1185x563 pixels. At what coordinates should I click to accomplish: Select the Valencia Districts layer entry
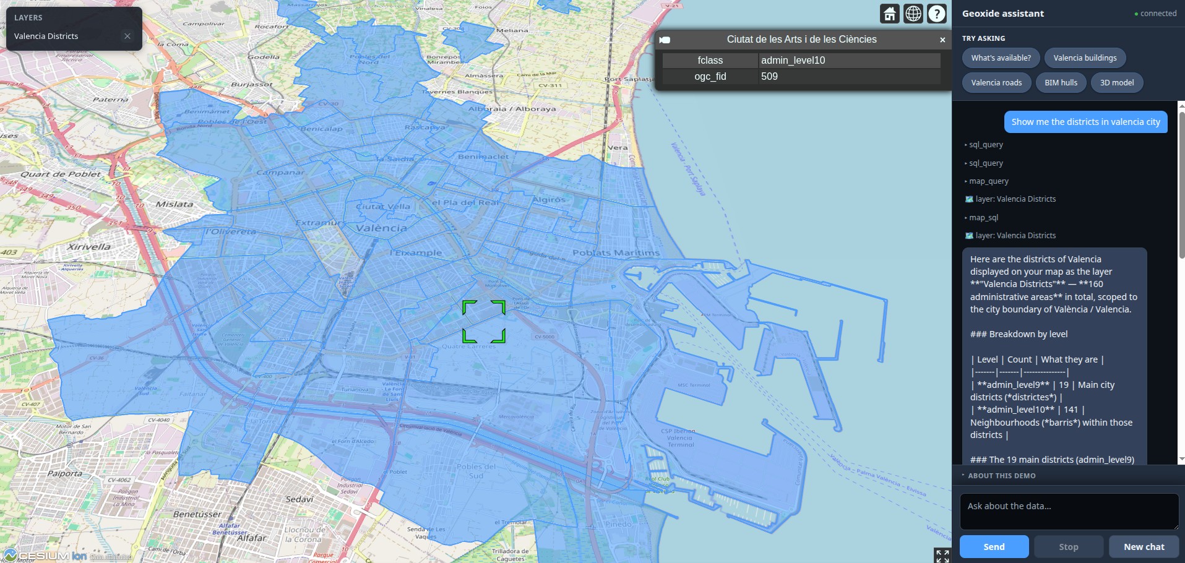click(x=46, y=36)
